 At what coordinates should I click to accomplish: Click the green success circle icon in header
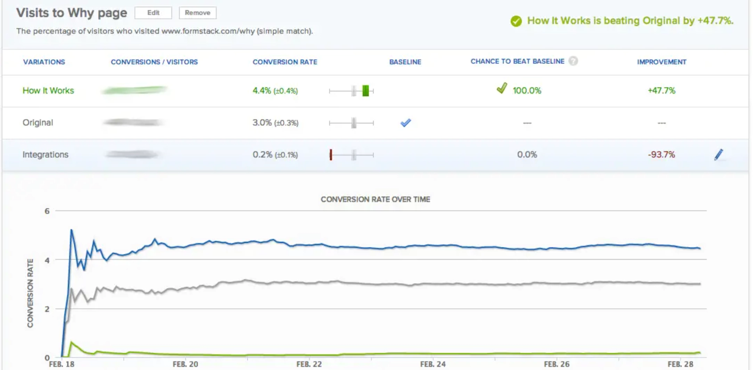[x=516, y=21]
